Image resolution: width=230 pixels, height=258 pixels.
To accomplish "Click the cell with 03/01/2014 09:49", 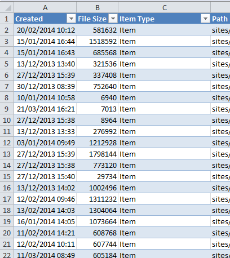I will [45, 143].
